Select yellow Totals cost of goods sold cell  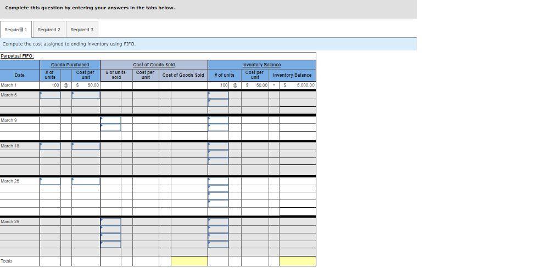(x=189, y=261)
